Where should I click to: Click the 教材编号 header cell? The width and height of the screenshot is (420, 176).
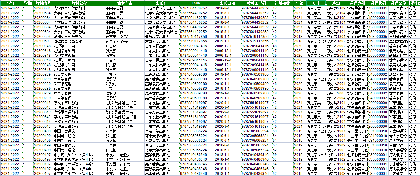pos(43,3)
